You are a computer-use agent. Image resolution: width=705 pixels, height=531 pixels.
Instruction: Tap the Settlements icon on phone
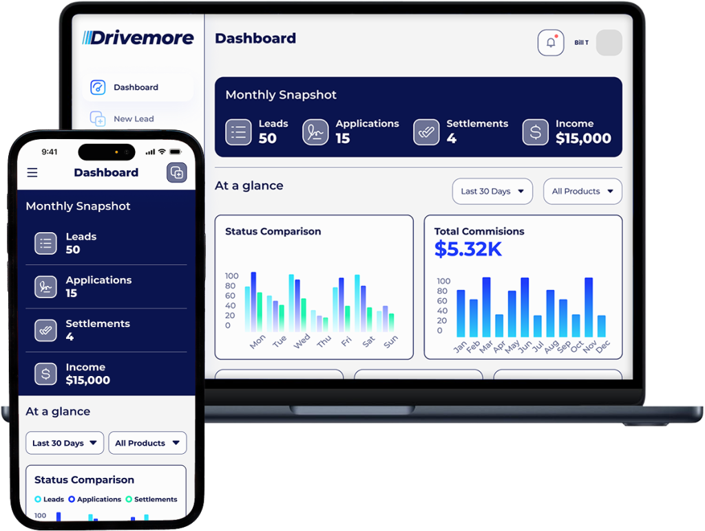point(45,331)
